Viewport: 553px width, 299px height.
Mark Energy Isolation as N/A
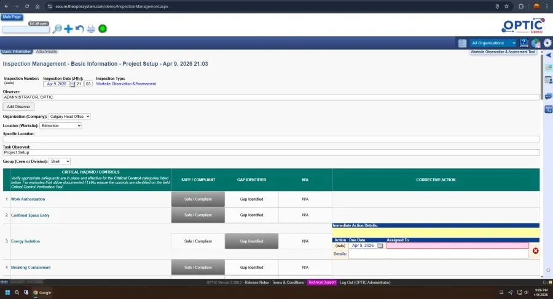(x=305, y=241)
